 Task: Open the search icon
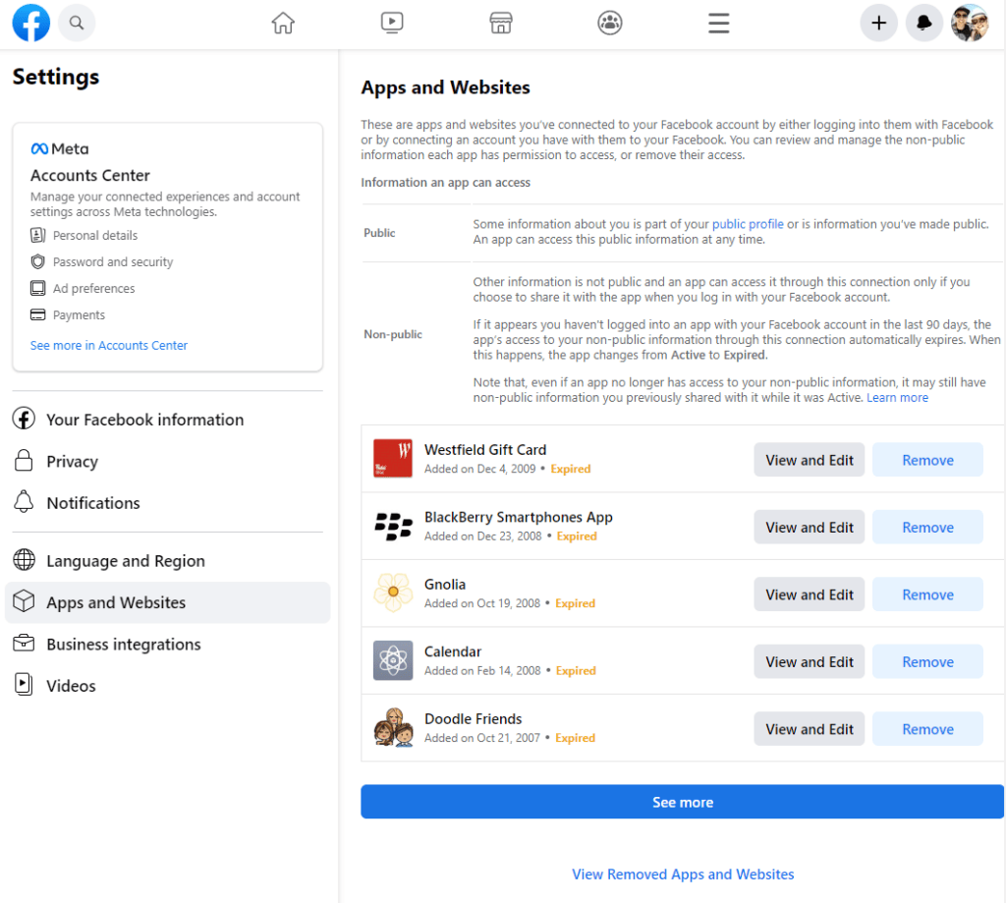(x=77, y=23)
